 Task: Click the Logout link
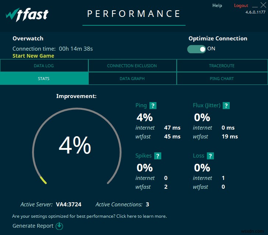tap(241, 6)
